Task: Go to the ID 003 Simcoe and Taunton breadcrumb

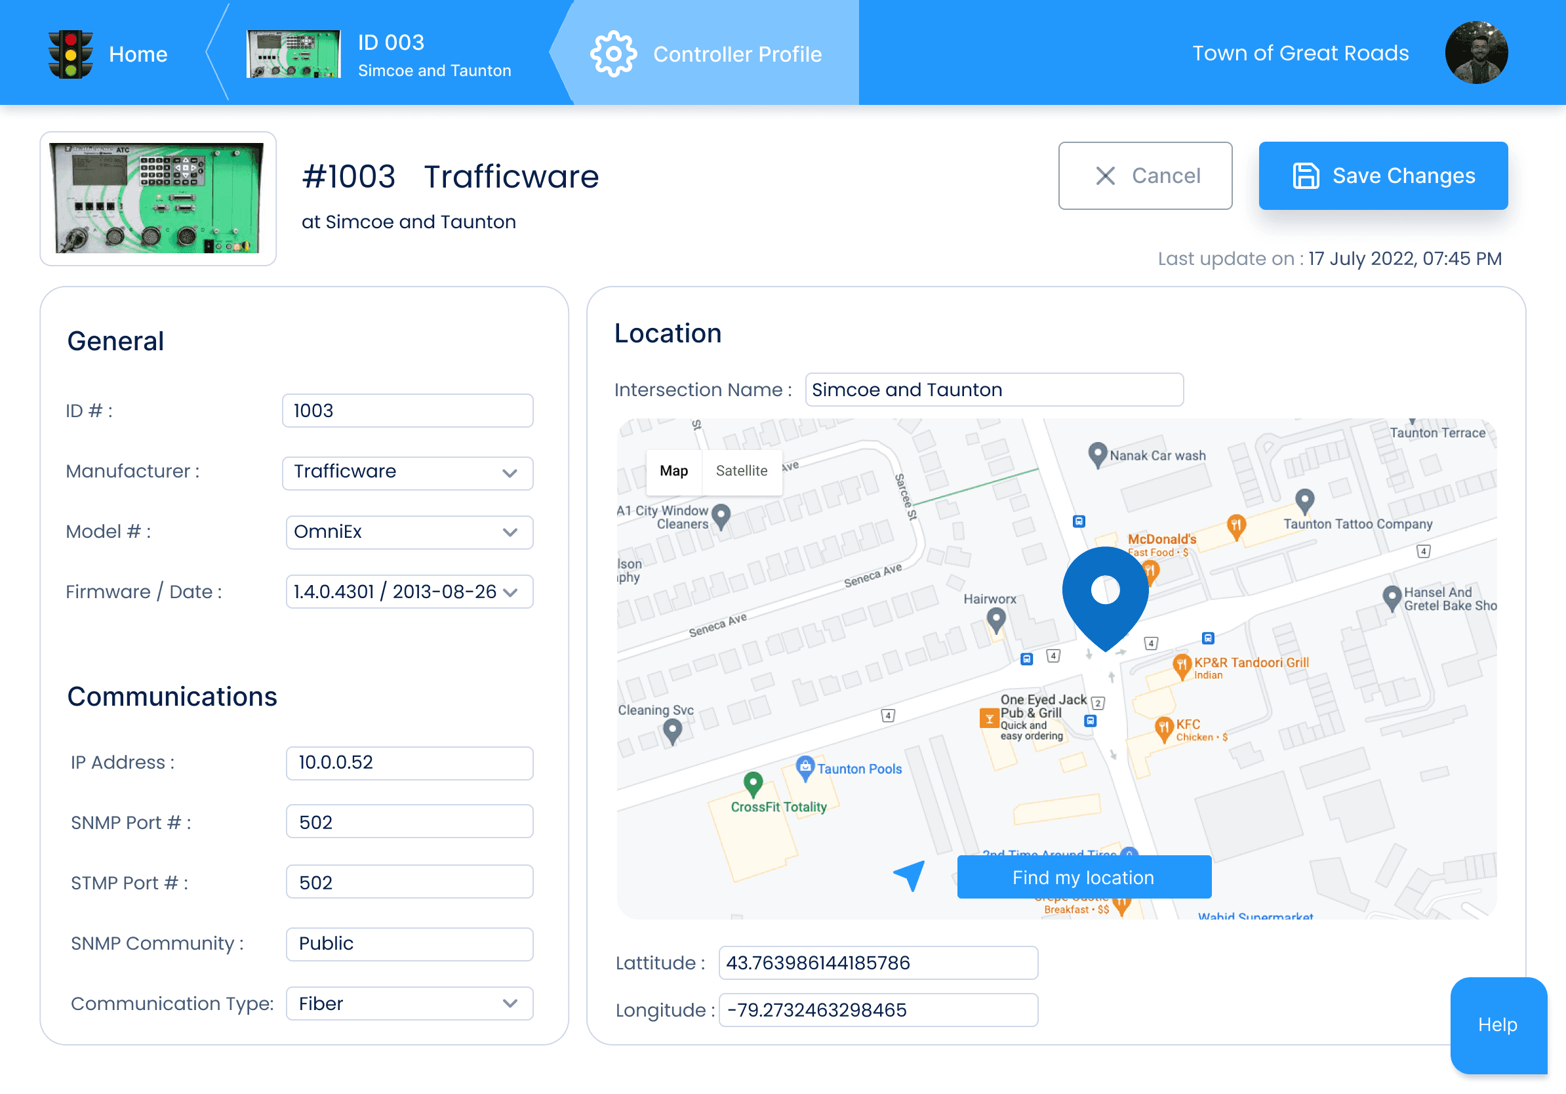Action: point(378,54)
